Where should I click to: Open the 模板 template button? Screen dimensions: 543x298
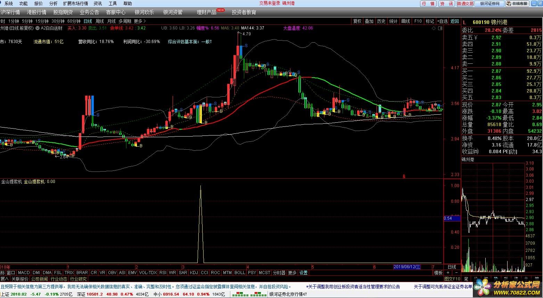[x=438, y=273]
